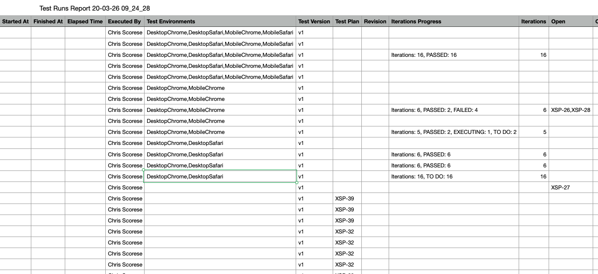Select the Iterations cell showing value 5

coord(534,132)
